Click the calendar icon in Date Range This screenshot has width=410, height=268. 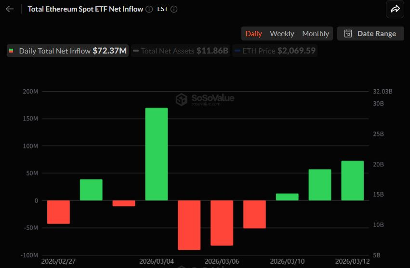pos(348,34)
